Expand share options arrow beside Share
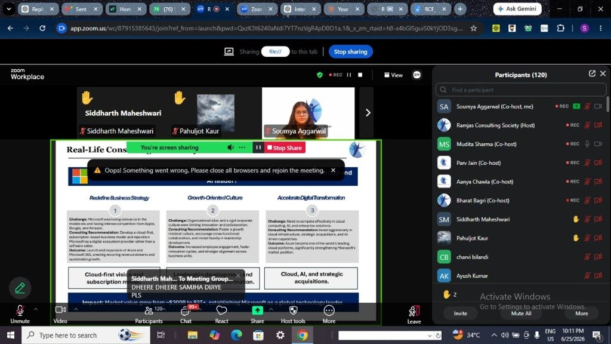This screenshot has width=611, height=344. pos(271,309)
